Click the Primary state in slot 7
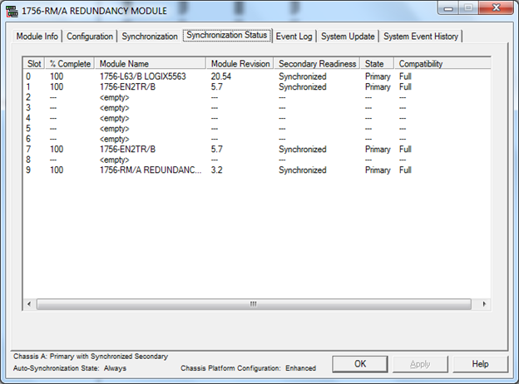 (x=378, y=149)
